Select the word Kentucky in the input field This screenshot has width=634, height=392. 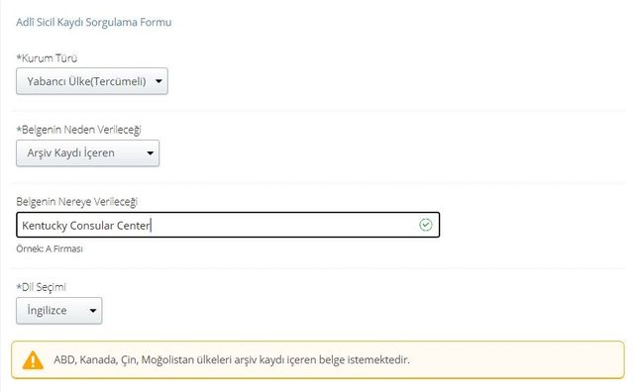tap(45, 226)
